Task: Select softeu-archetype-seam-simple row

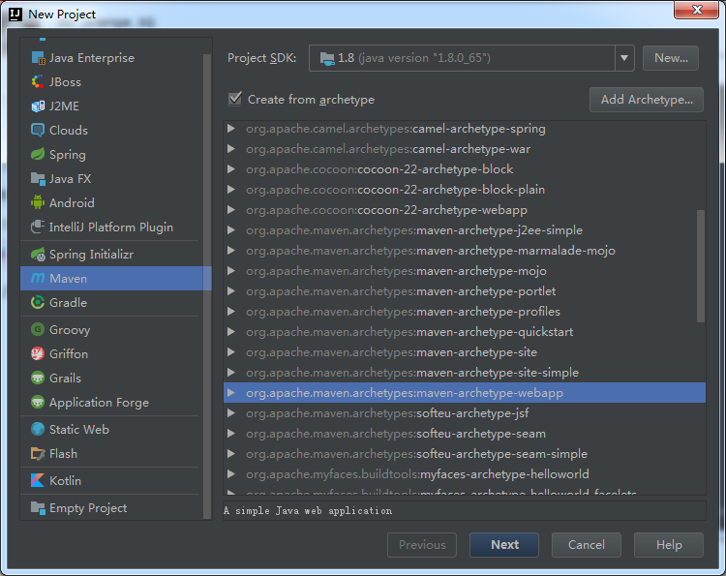Action: pos(465,454)
